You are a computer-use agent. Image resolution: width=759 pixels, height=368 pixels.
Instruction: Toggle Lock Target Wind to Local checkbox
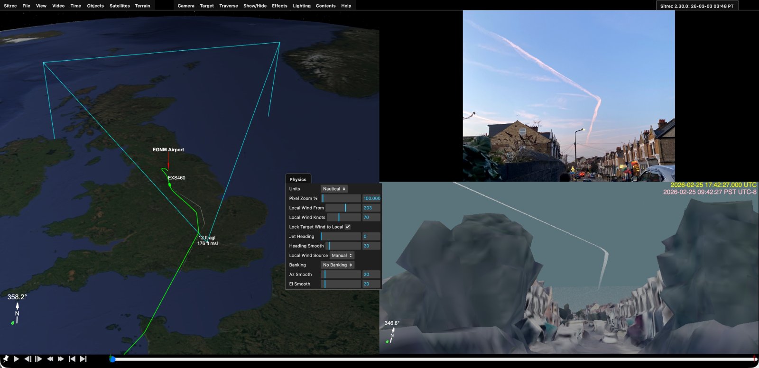[x=348, y=227]
